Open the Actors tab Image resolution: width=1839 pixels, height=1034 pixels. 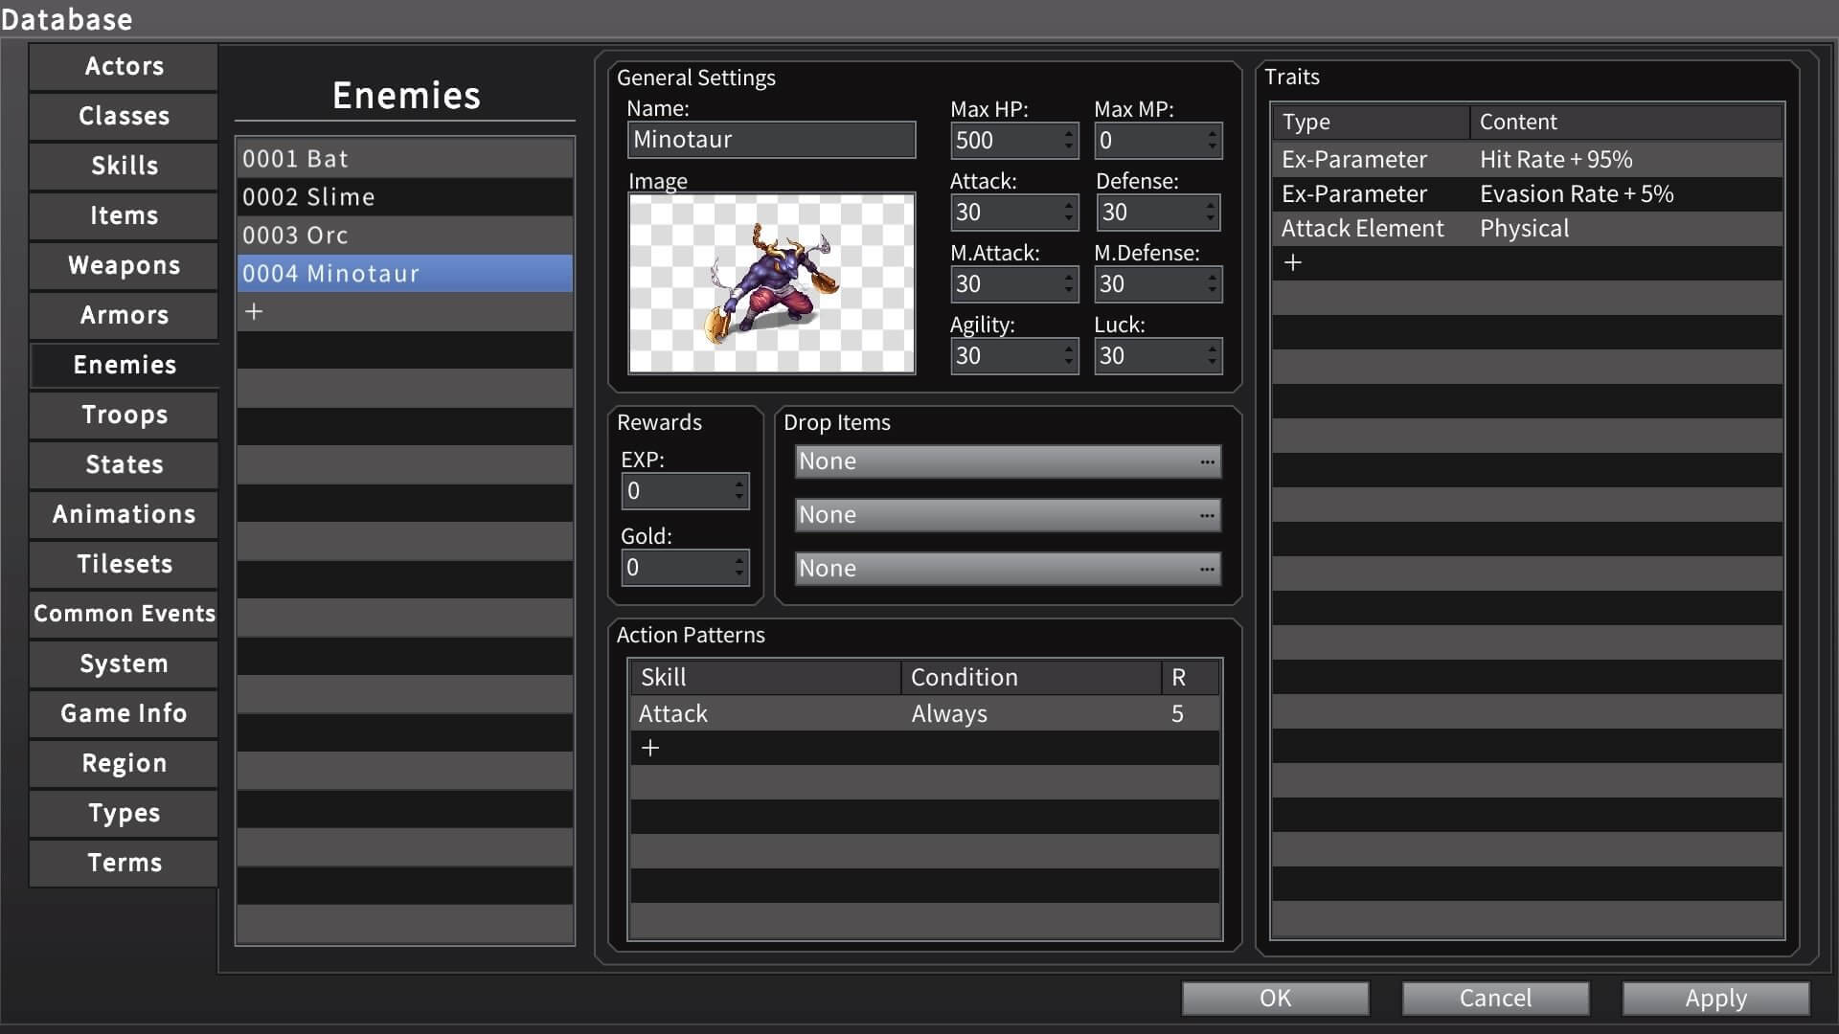point(125,67)
